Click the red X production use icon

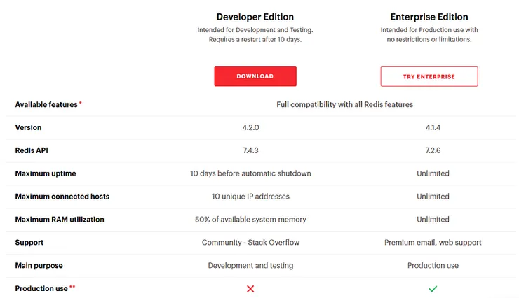pos(250,289)
